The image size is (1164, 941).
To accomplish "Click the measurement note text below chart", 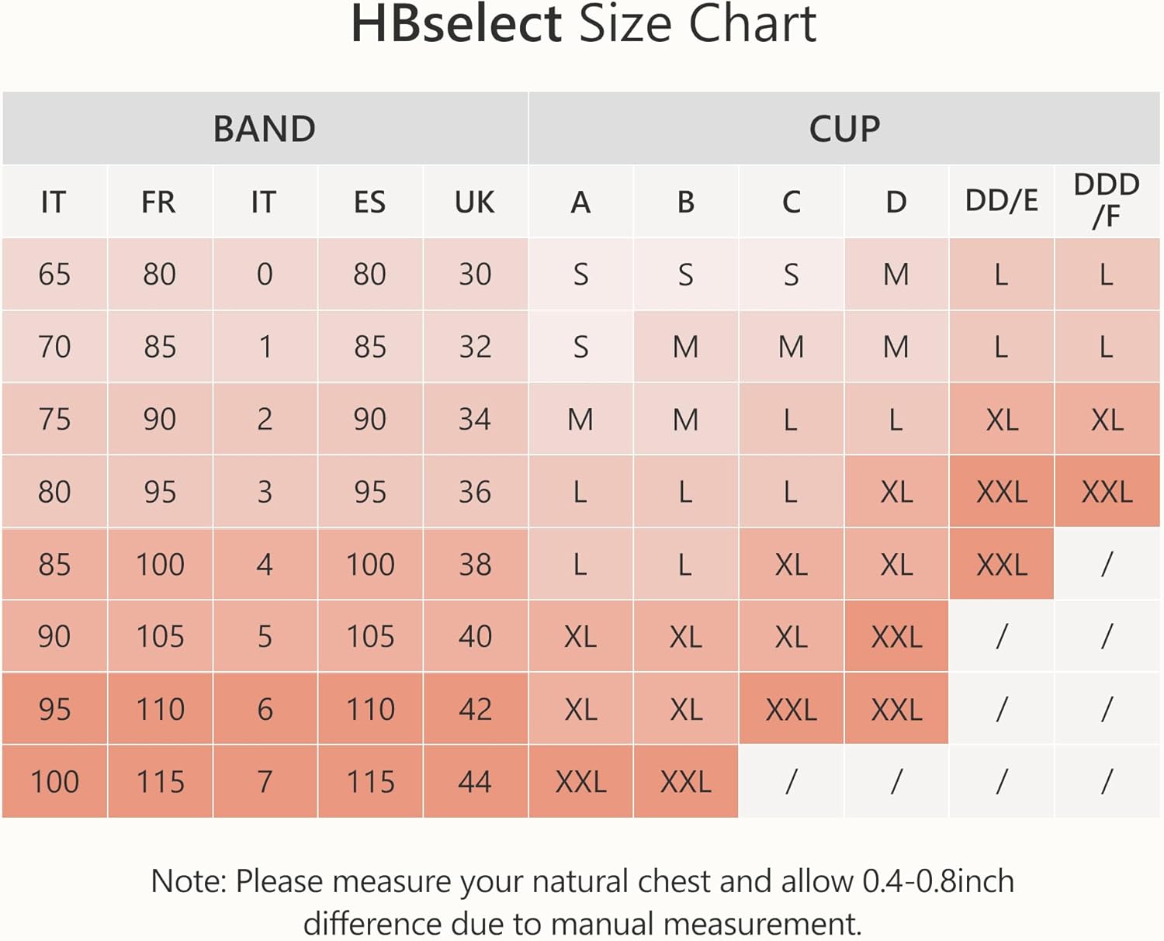I will click(x=583, y=902).
